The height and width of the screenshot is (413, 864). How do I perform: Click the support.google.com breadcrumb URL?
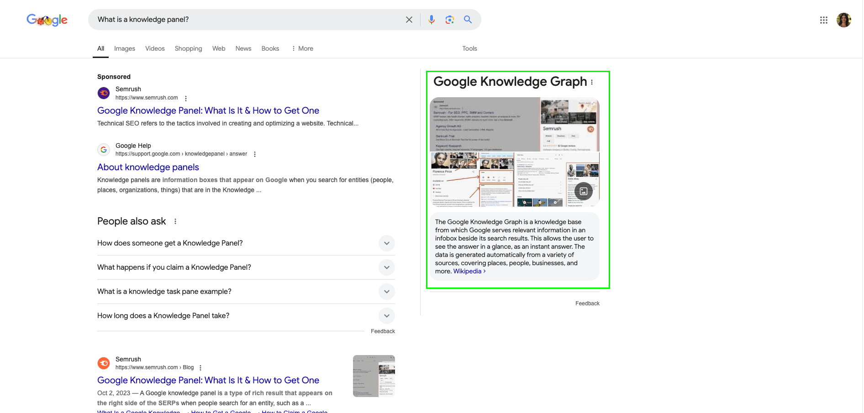(181, 154)
